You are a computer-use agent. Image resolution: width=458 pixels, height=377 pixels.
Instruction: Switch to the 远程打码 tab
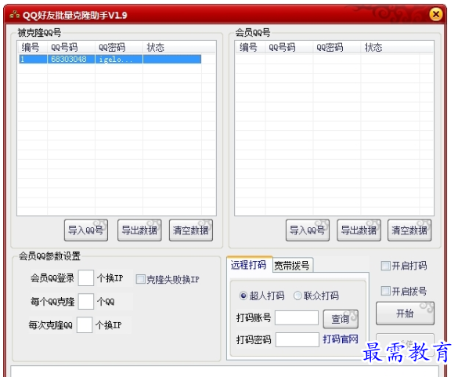coord(249,265)
